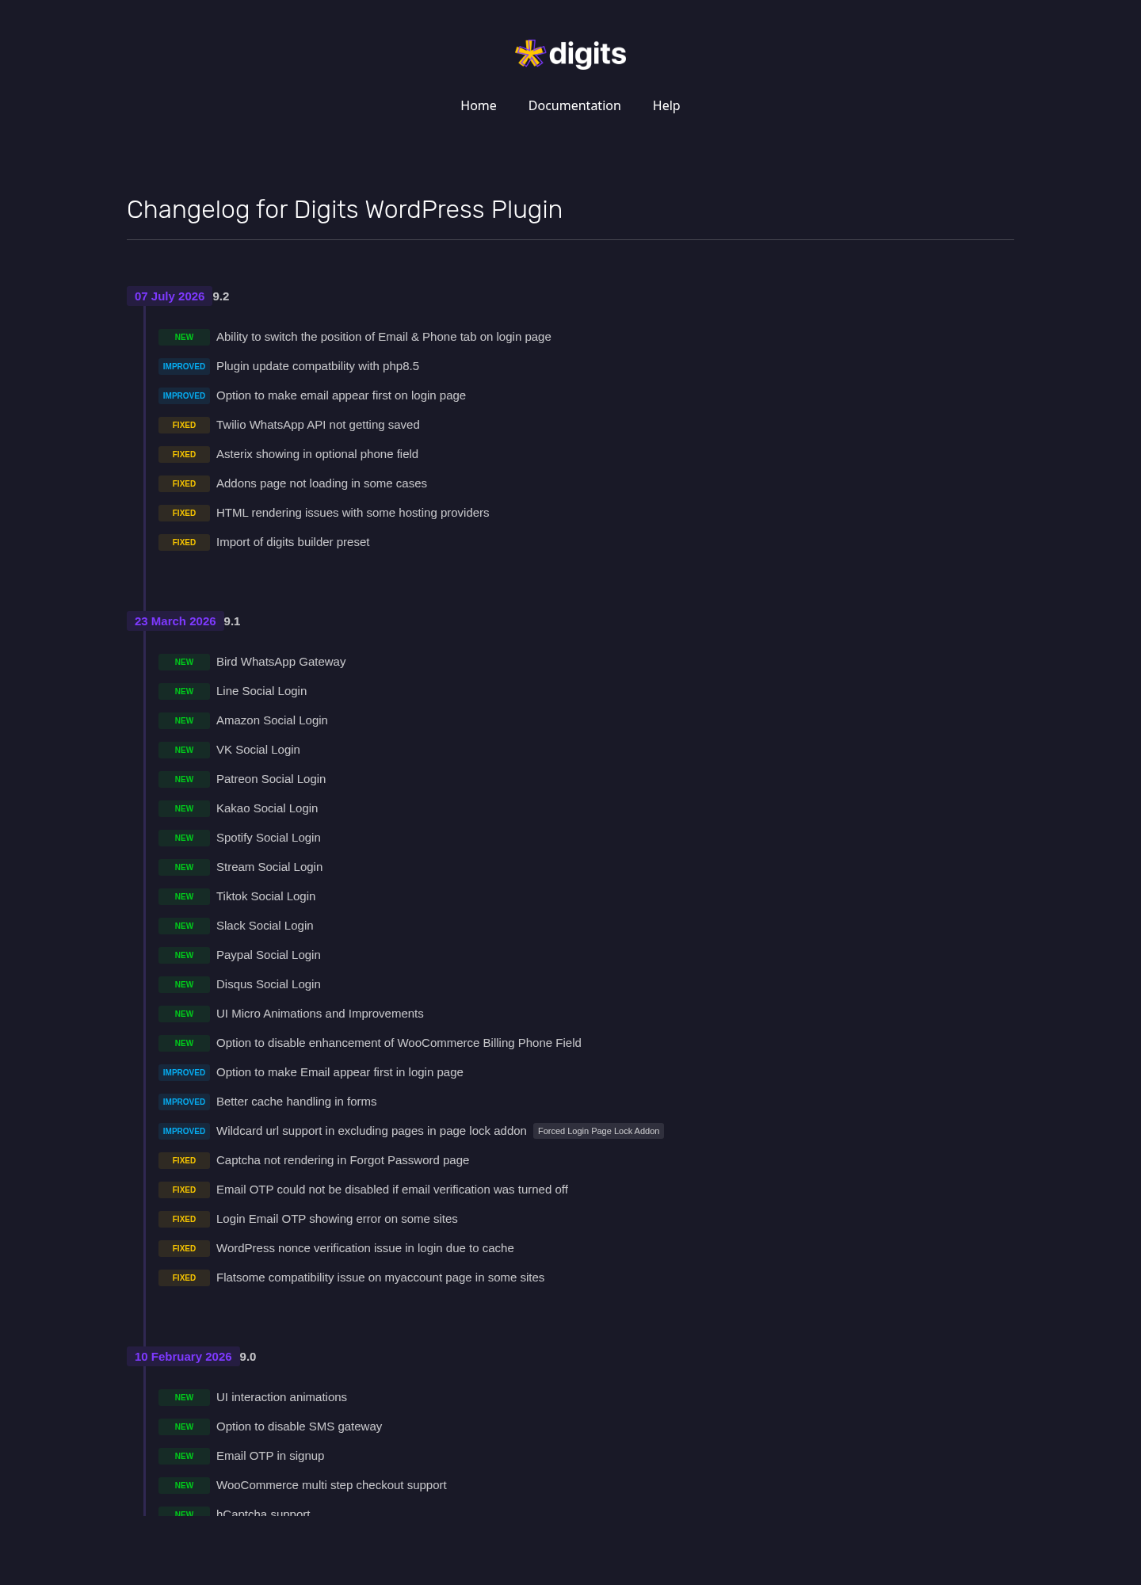Click NEW badge beside Tiktok Social Login

(x=184, y=896)
